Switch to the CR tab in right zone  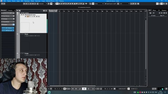pyautogui.click(x=159, y=10)
